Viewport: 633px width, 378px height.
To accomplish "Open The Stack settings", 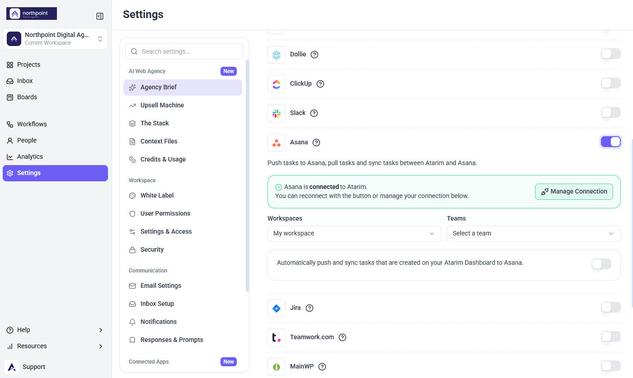I will pos(183,123).
